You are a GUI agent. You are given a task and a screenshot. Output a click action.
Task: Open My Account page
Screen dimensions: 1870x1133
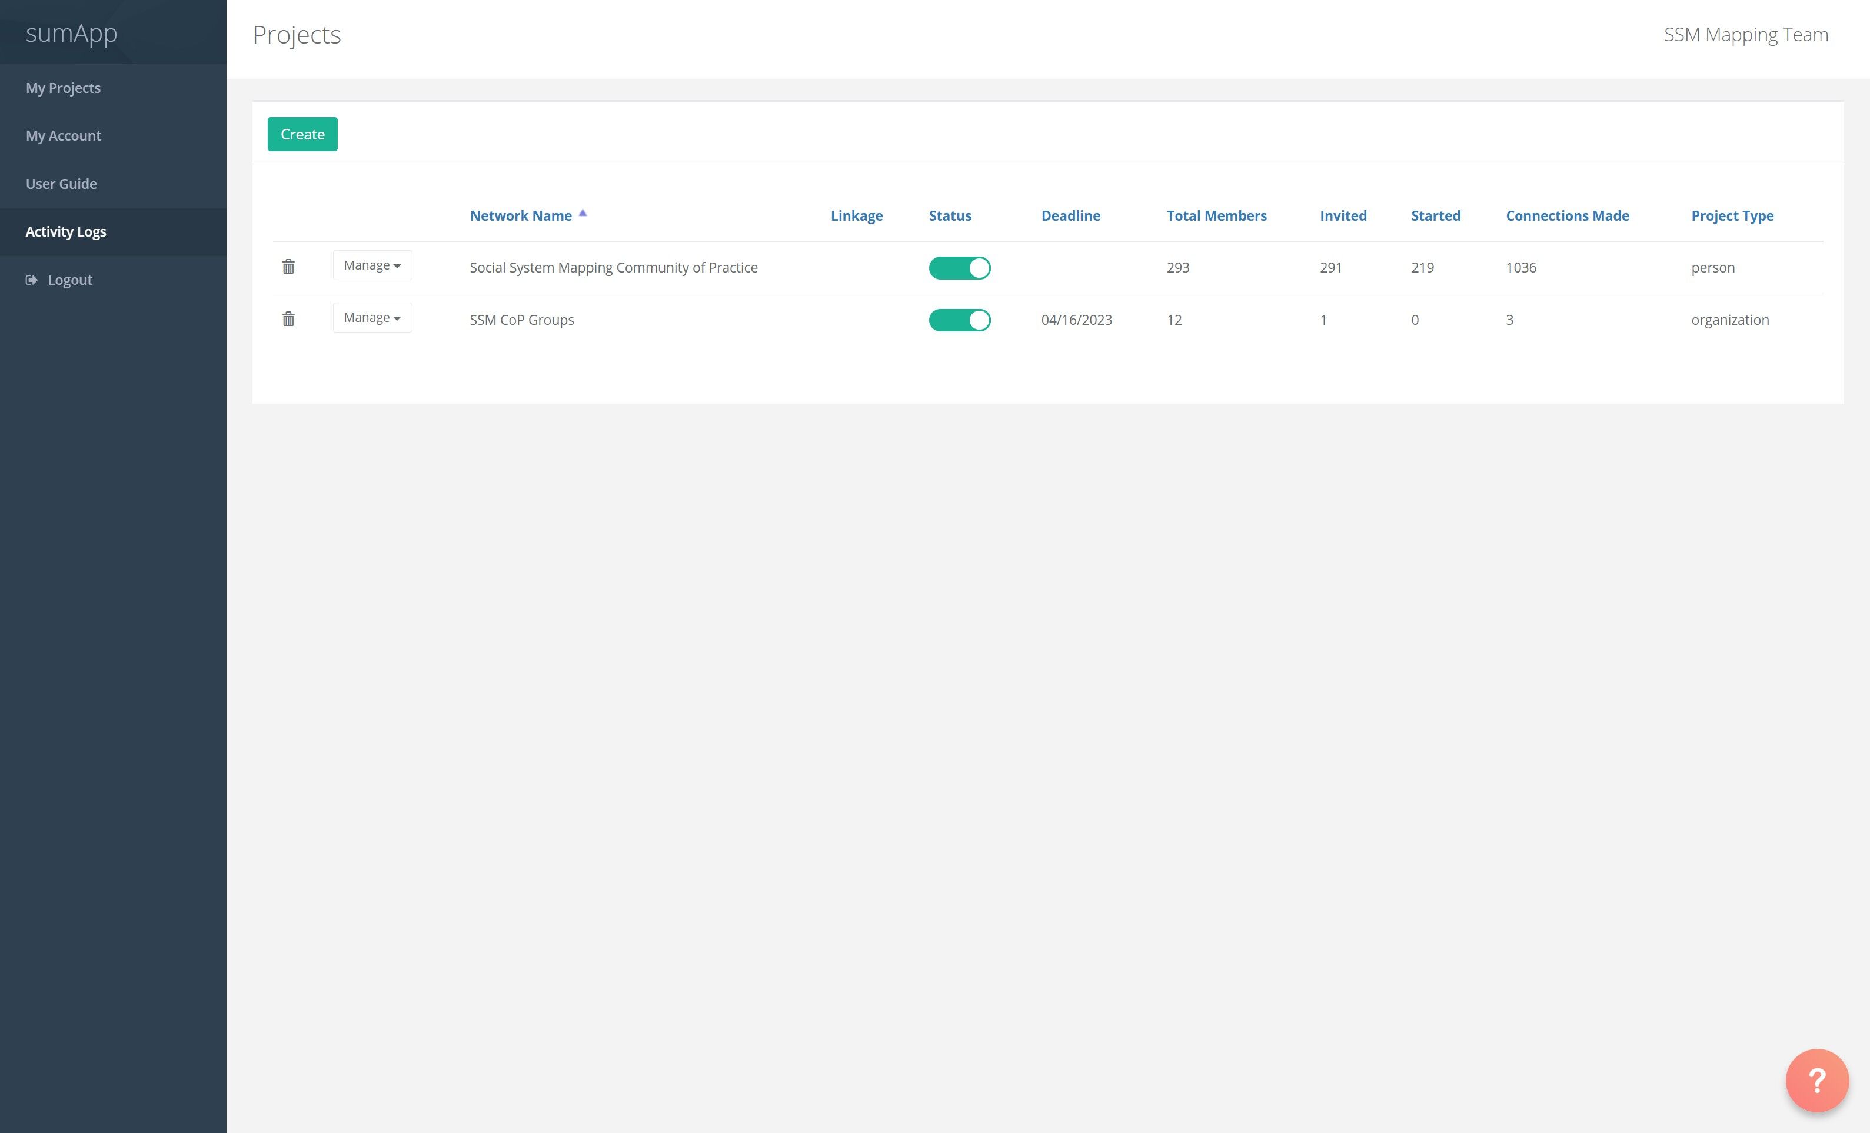coord(63,136)
